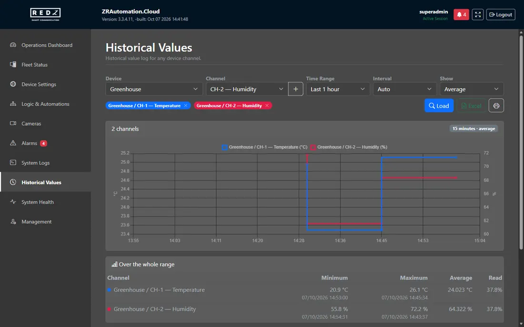Toggle fullscreen mode icon in header
Image resolution: width=524 pixels, height=327 pixels.
click(477, 15)
